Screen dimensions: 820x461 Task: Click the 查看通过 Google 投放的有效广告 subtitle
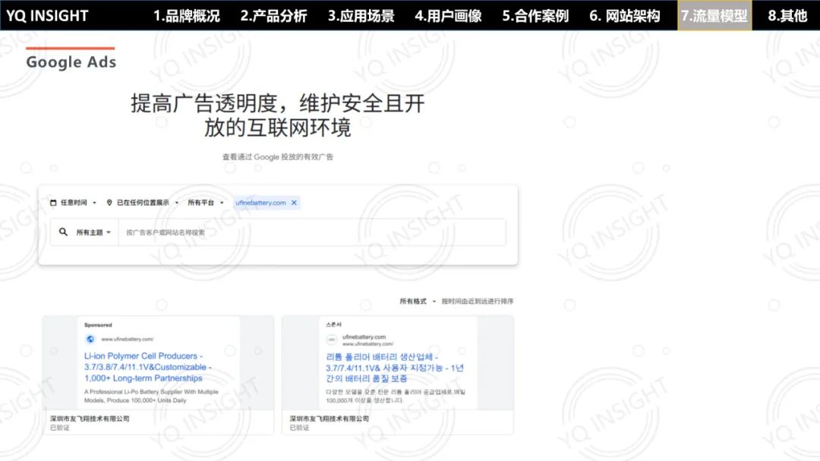click(x=278, y=157)
